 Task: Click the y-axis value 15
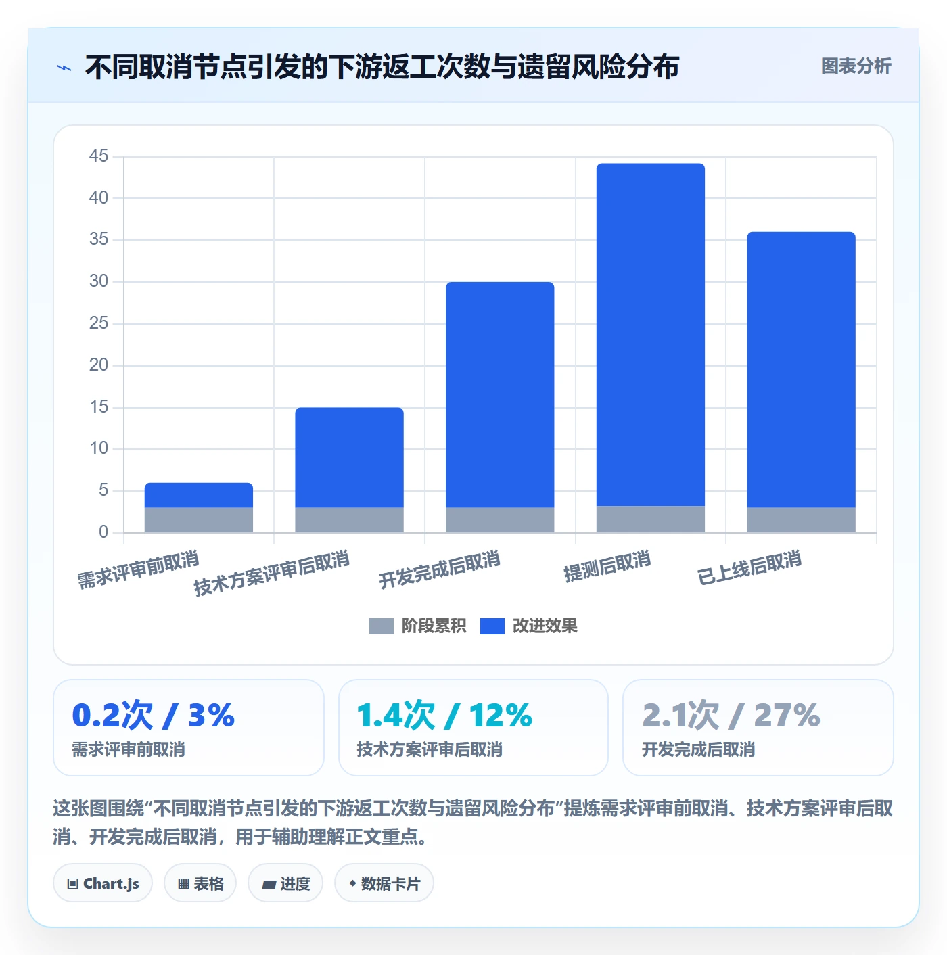(x=99, y=407)
